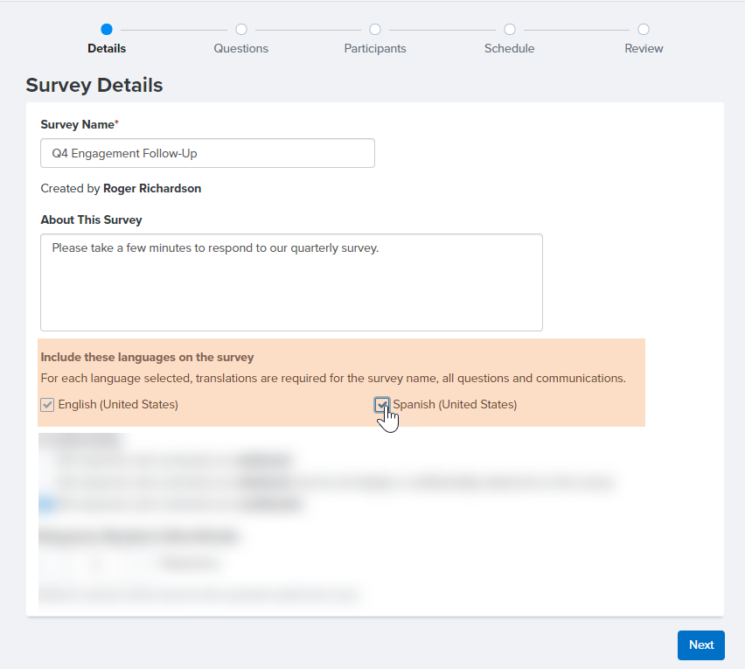Viewport: 745px width, 669px height.
Task: Click the English (United States) checkbox
Action: pyautogui.click(x=47, y=405)
